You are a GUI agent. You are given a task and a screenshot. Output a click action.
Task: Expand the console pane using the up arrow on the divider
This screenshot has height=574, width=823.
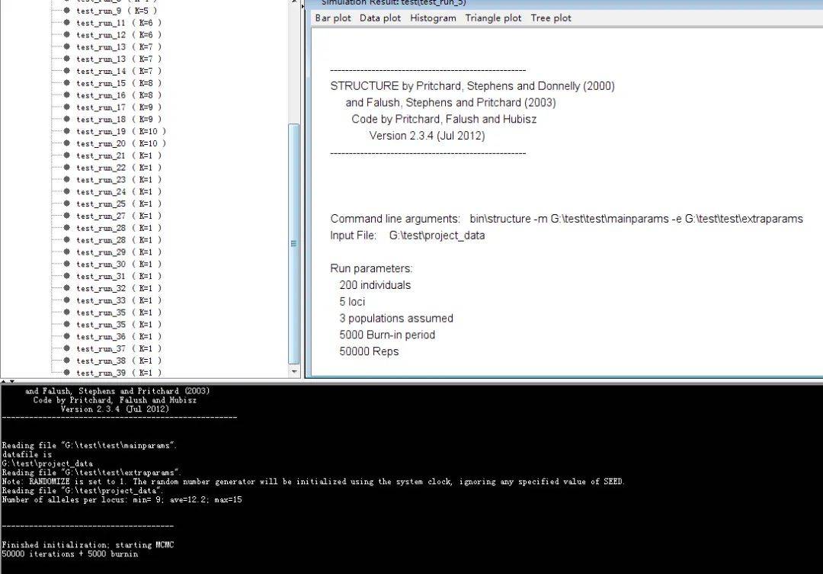4,381
